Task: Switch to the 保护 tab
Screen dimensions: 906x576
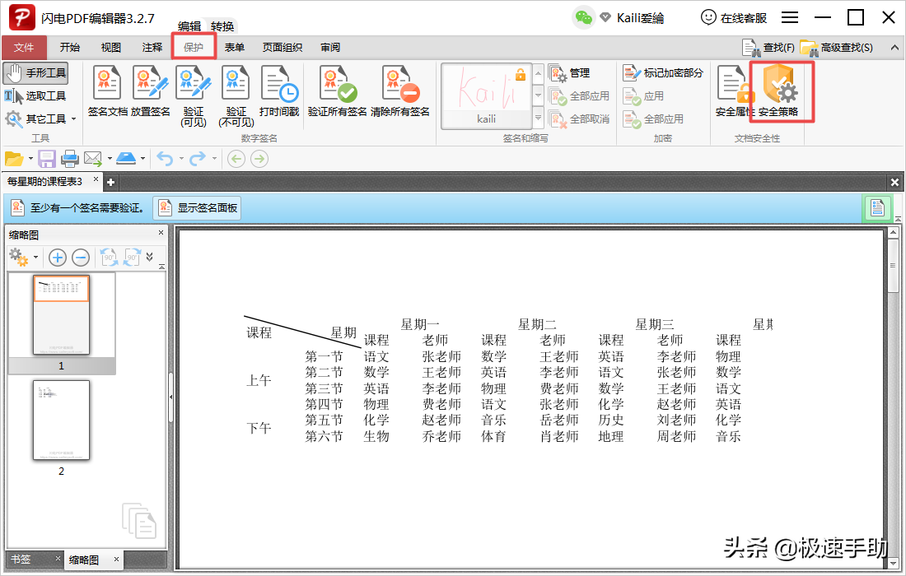Action: tap(194, 48)
